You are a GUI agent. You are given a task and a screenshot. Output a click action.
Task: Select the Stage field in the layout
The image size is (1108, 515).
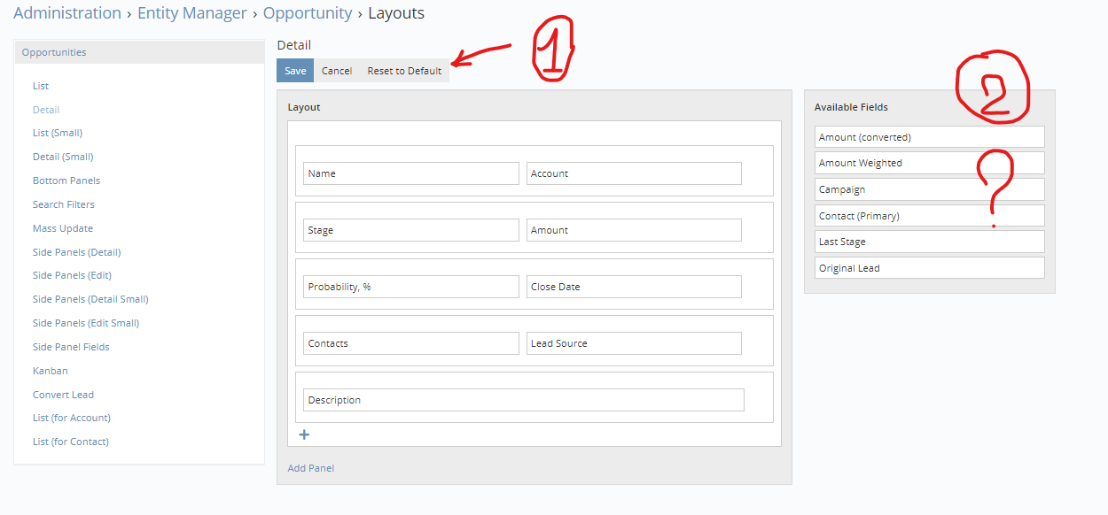click(410, 229)
